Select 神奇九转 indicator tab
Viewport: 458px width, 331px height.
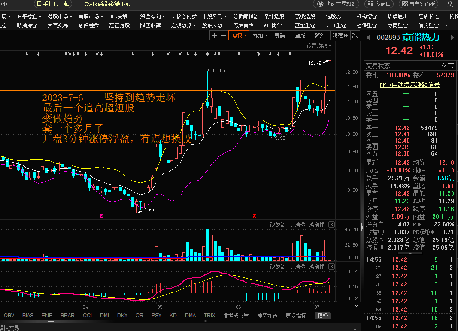point(267,316)
